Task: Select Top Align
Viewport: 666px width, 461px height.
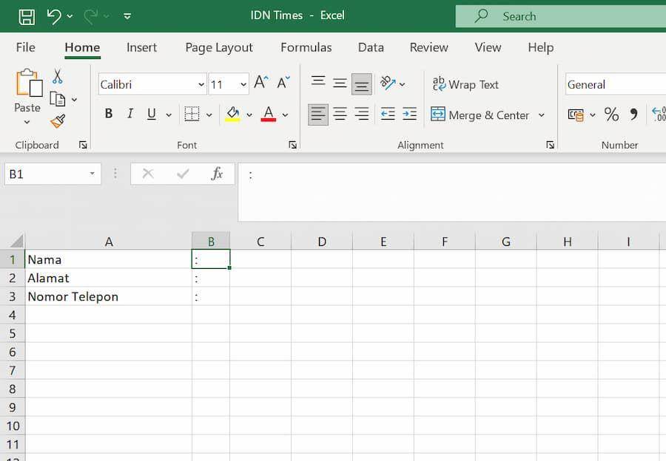Action: tap(318, 82)
